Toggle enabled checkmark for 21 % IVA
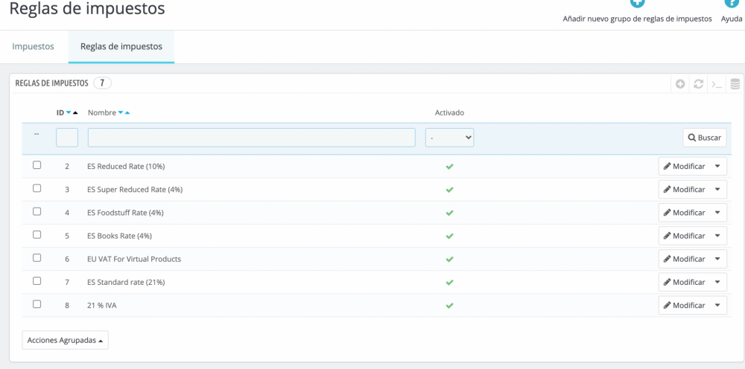Image resolution: width=745 pixels, height=369 pixels. (x=449, y=306)
